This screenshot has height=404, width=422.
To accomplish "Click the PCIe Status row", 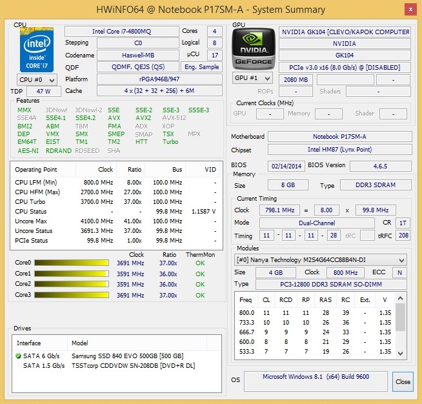I will click(x=116, y=241).
